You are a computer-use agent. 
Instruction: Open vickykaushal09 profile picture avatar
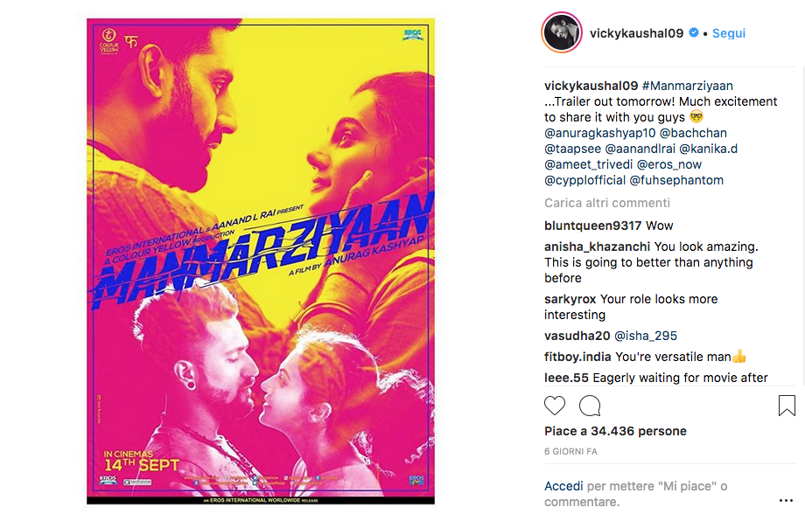click(x=562, y=33)
